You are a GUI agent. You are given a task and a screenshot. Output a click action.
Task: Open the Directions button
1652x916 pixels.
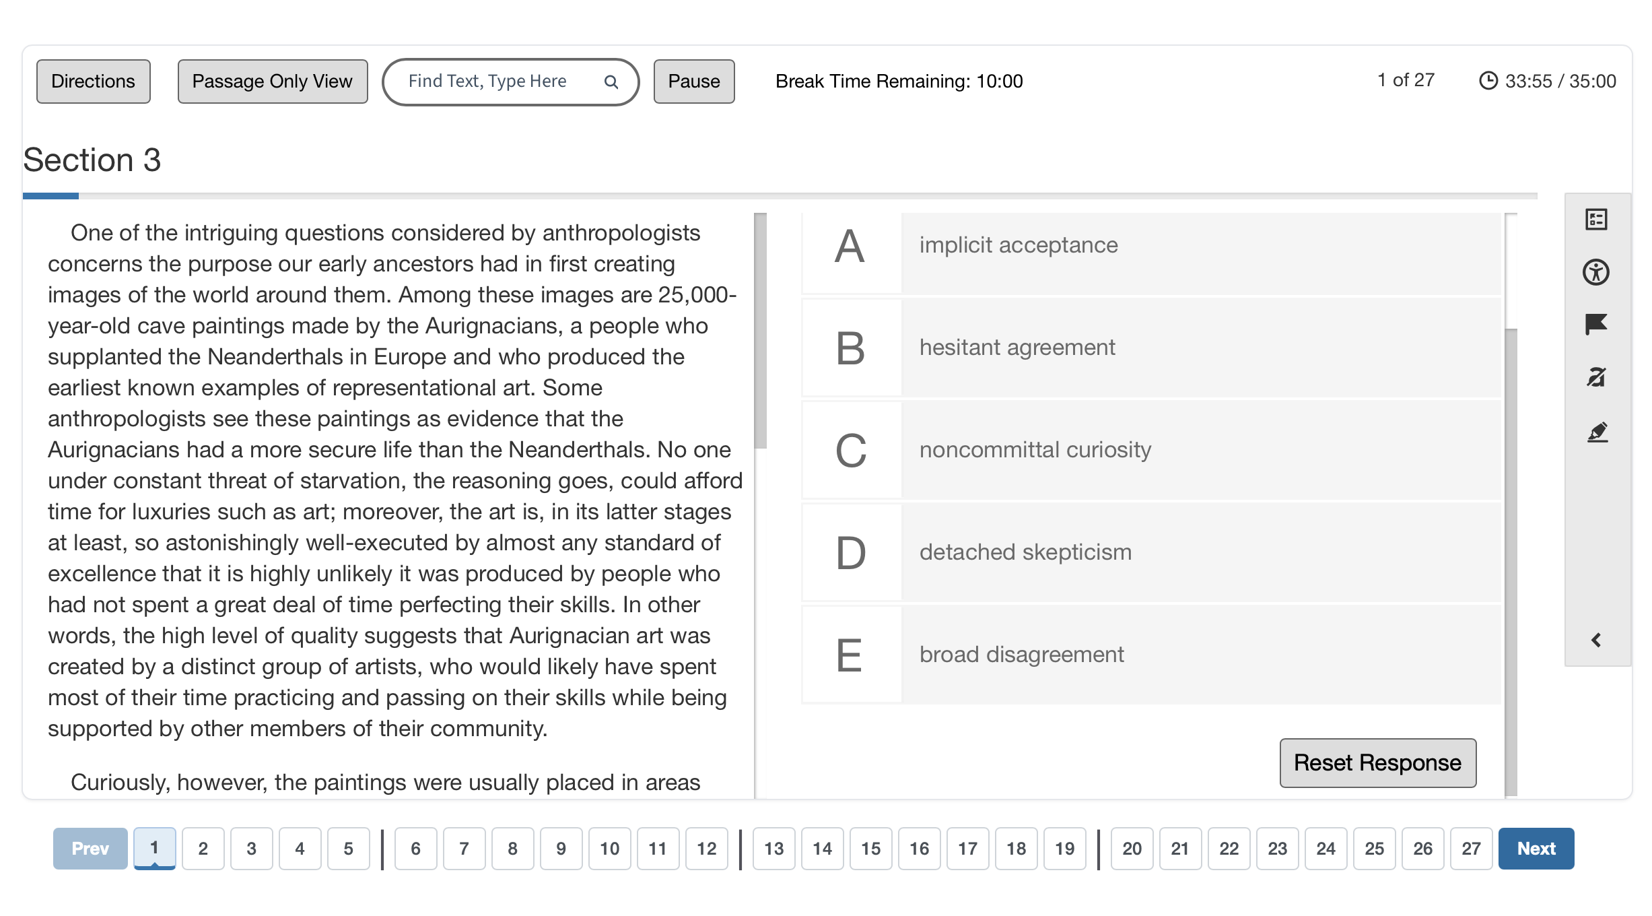[93, 81]
